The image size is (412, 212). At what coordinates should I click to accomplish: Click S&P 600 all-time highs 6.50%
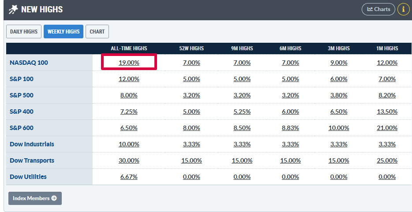129,128
